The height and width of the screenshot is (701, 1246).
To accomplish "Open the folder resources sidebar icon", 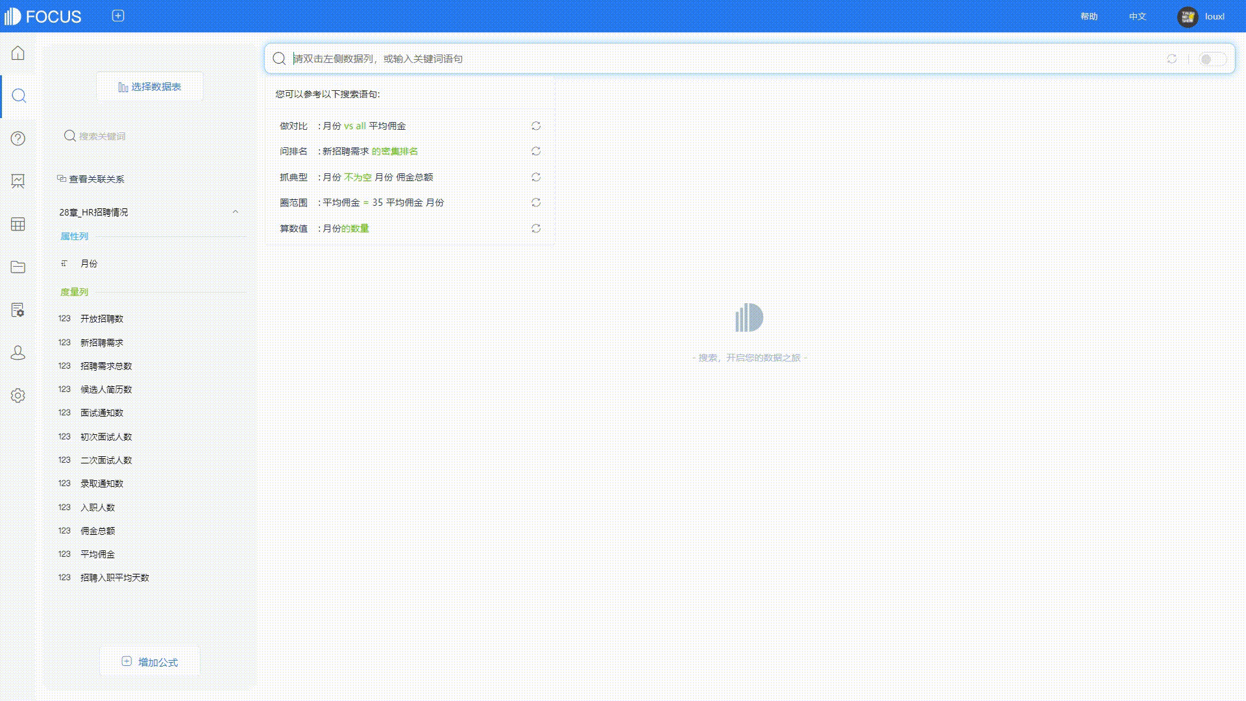I will [18, 267].
